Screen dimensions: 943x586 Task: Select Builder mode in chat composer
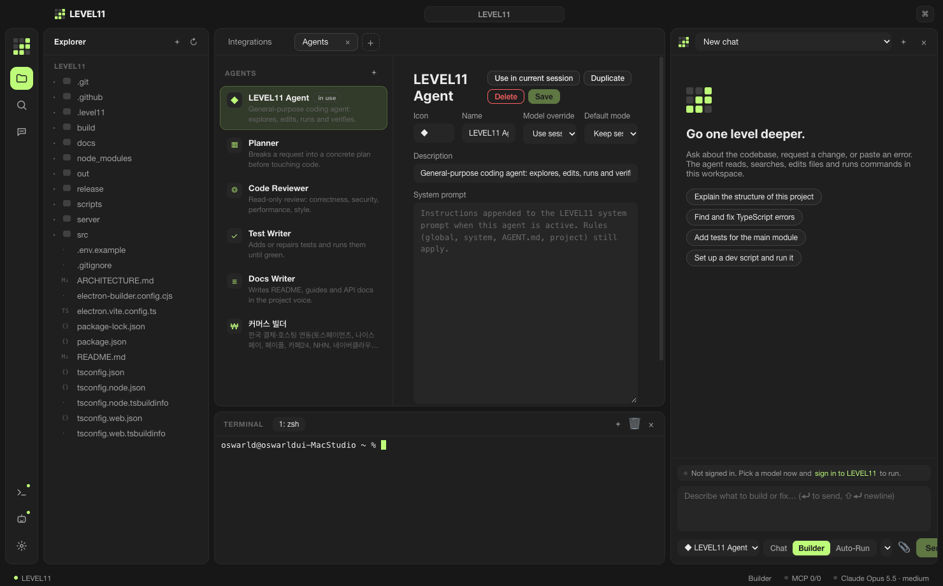coord(811,548)
